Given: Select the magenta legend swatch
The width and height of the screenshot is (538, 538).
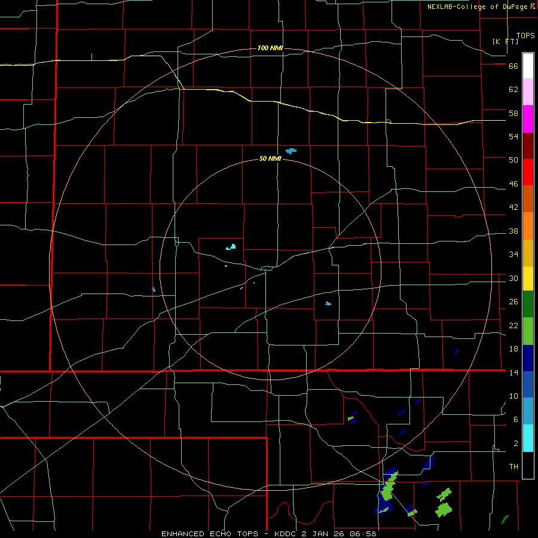Looking at the screenshot, I should tap(528, 119).
